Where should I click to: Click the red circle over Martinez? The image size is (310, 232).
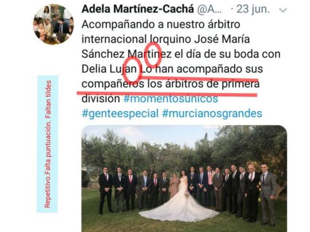point(153,54)
